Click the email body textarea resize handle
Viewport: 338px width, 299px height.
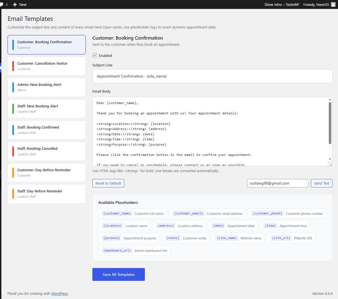click(x=330, y=164)
